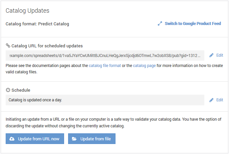Click the 'Catalog is updated once a day' field

point(105,100)
